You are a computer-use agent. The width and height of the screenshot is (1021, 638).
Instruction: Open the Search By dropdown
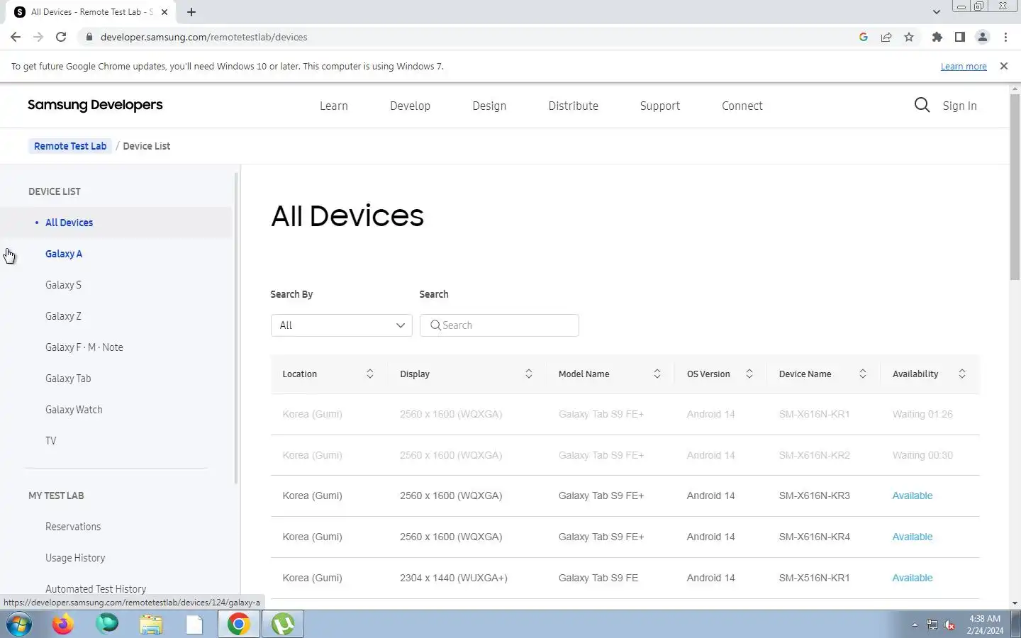(341, 325)
